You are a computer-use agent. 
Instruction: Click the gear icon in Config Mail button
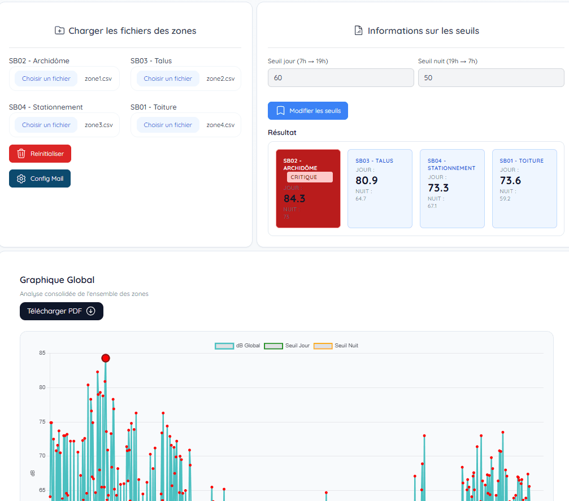21,178
